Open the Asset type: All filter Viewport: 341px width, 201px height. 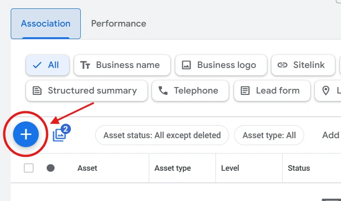tap(269, 135)
